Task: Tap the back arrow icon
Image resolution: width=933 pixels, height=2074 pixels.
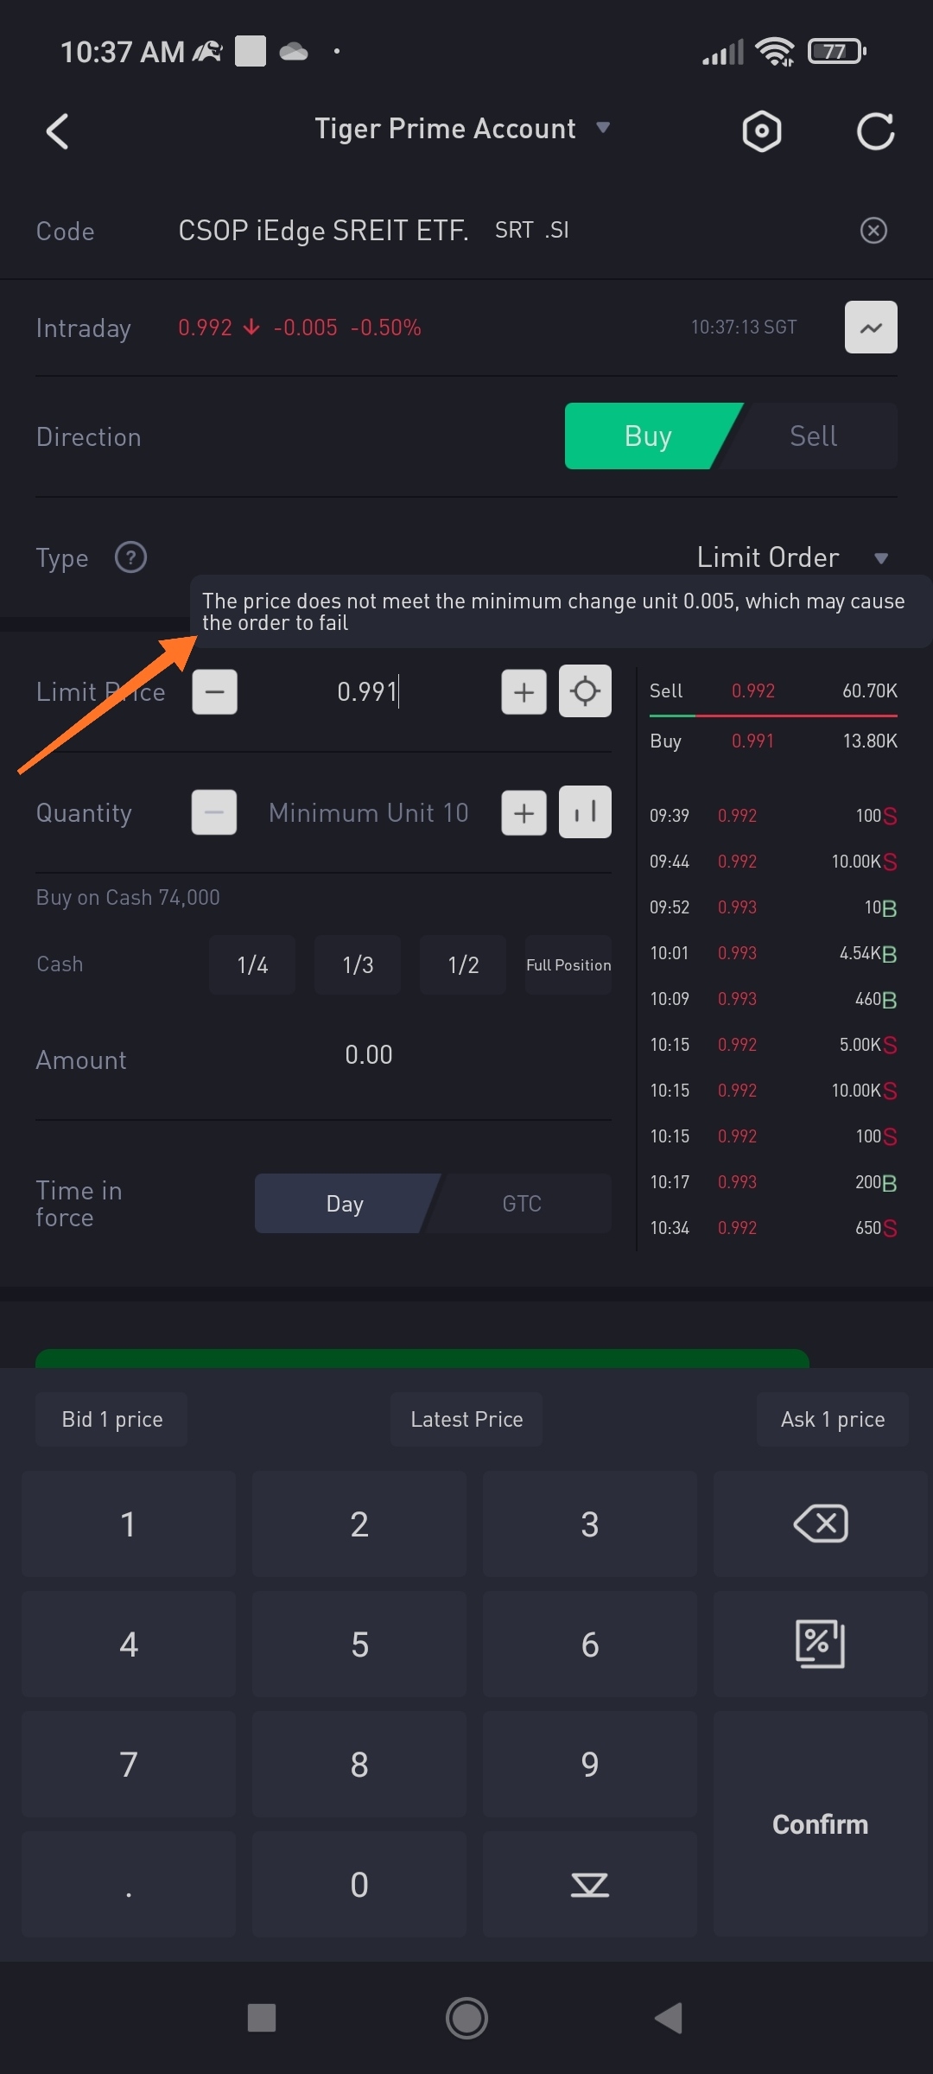Action: 57,131
